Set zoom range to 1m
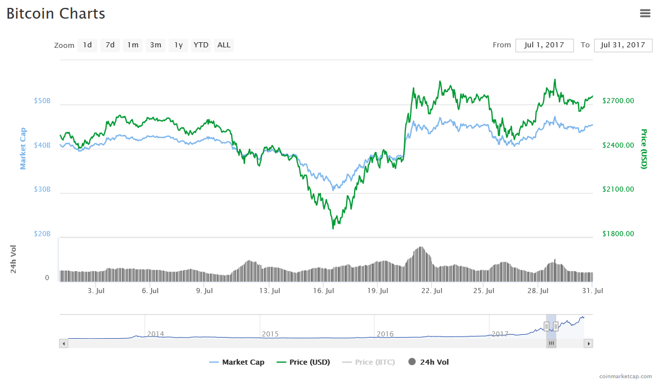 click(x=133, y=45)
